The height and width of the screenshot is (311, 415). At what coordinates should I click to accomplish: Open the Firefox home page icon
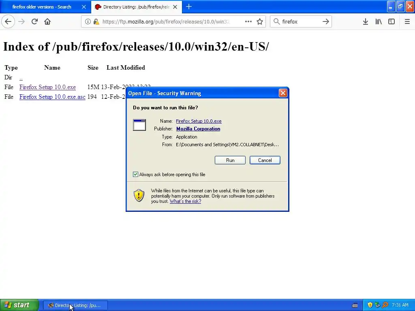[x=47, y=21]
